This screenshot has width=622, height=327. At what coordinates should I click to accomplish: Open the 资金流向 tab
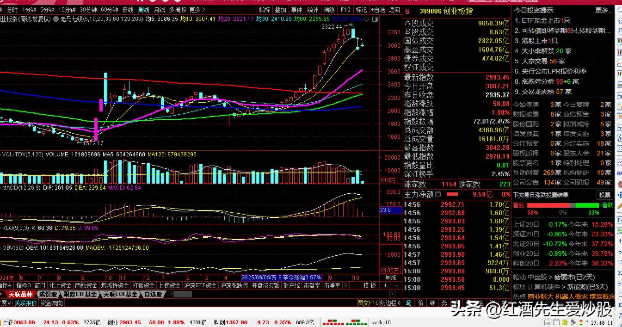pyautogui.click(x=51, y=303)
